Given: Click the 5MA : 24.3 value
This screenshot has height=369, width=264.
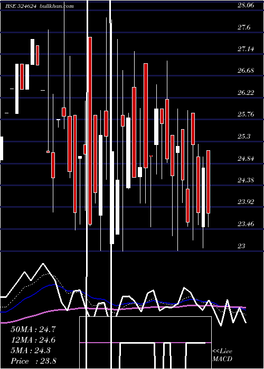Looking at the screenshot, I should click(31, 351).
